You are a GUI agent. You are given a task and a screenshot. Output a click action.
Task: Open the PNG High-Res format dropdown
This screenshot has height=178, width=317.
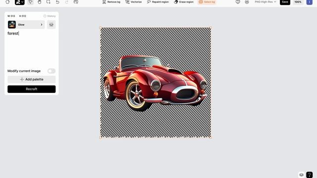tap(265, 2)
